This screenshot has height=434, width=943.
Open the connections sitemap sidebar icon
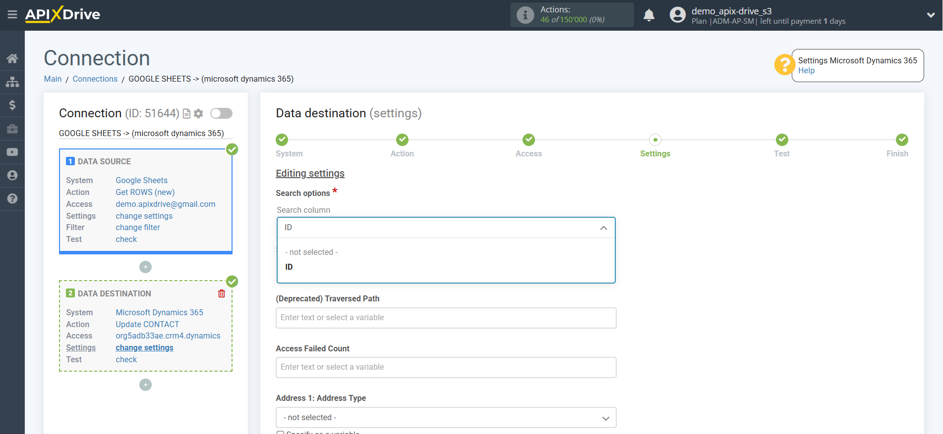pyautogui.click(x=12, y=82)
